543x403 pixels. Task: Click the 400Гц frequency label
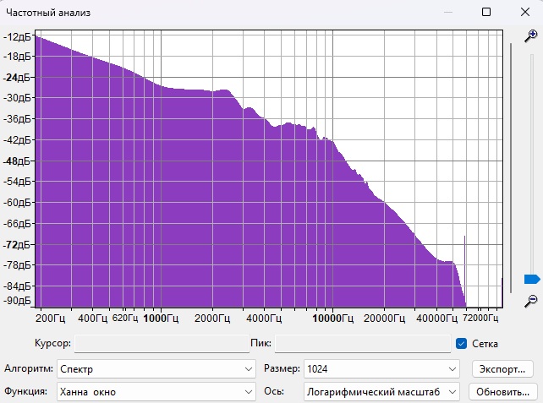point(93,319)
